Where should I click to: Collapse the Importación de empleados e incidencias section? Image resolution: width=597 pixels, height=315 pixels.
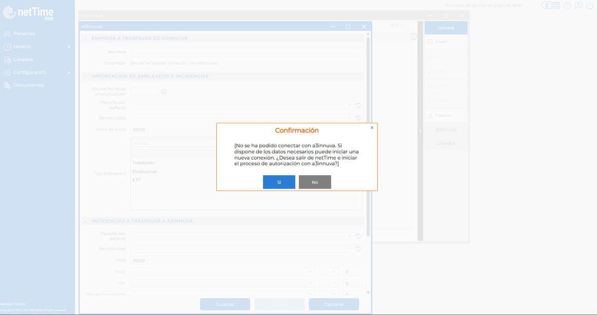click(85, 77)
